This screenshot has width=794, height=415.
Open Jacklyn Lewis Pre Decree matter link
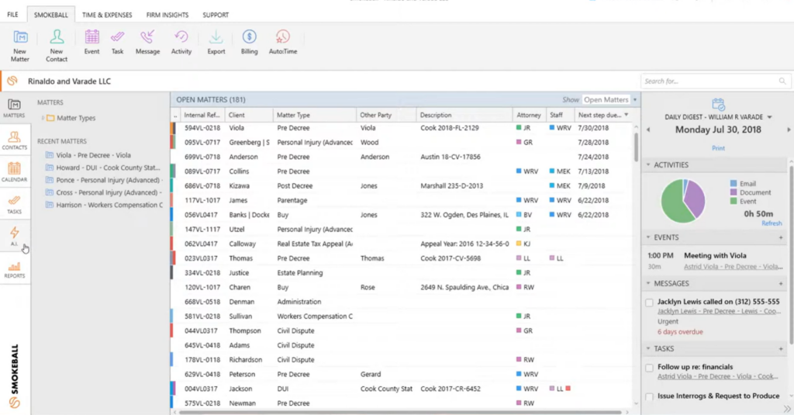click(719, 311)
